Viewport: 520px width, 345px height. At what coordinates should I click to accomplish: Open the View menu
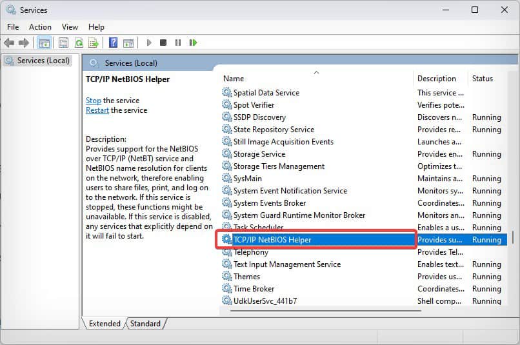[70, 27]
